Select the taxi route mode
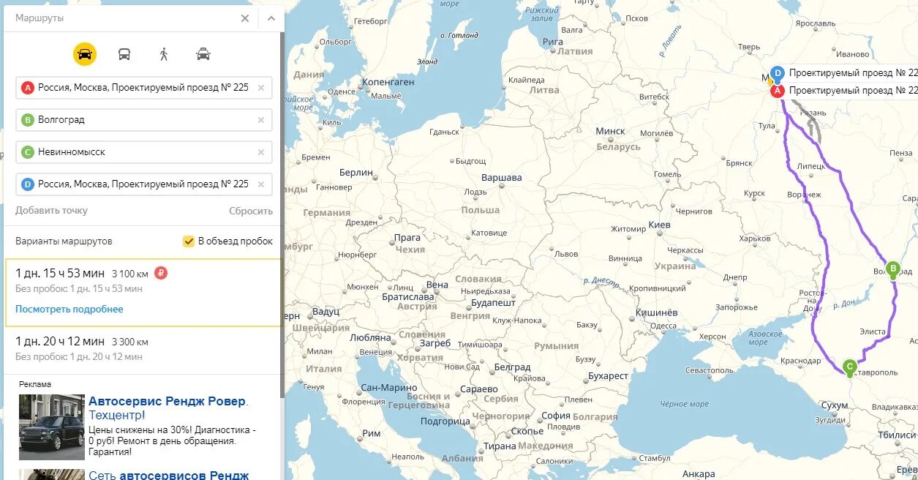Viewport: 918px width, 480px height. (203, 54)
